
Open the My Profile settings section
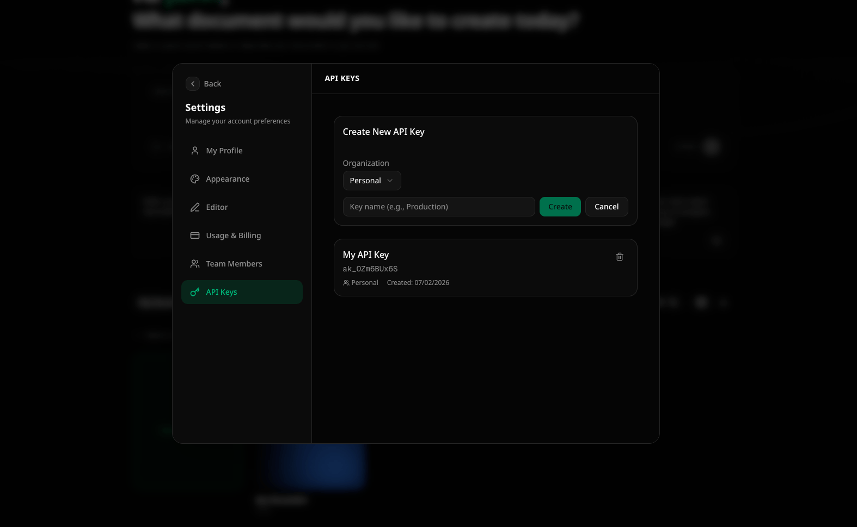tap(242, 151)
